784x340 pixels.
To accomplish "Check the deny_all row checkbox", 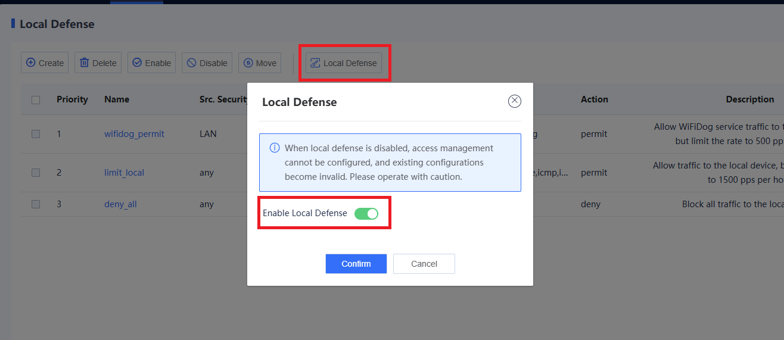I will point(36,204).
